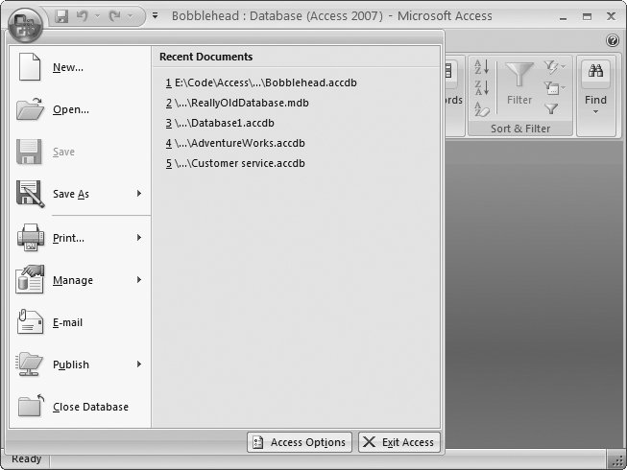Screen dimensions: 627x470
Task: Open Customize Quick Access Toolbar dropdown
Action: [x=156, y=16]
